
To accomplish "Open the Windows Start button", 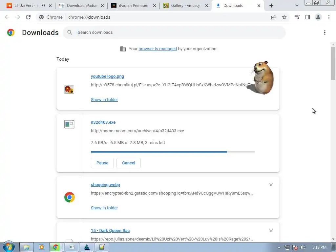I will coord(9,247).
